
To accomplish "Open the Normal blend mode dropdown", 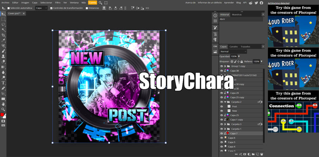I will click(x=233, y=51).
